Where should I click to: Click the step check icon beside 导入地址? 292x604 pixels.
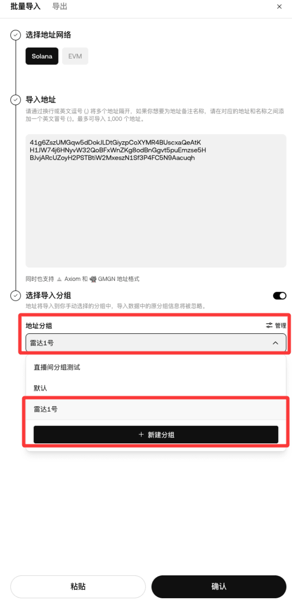(16, 100)
